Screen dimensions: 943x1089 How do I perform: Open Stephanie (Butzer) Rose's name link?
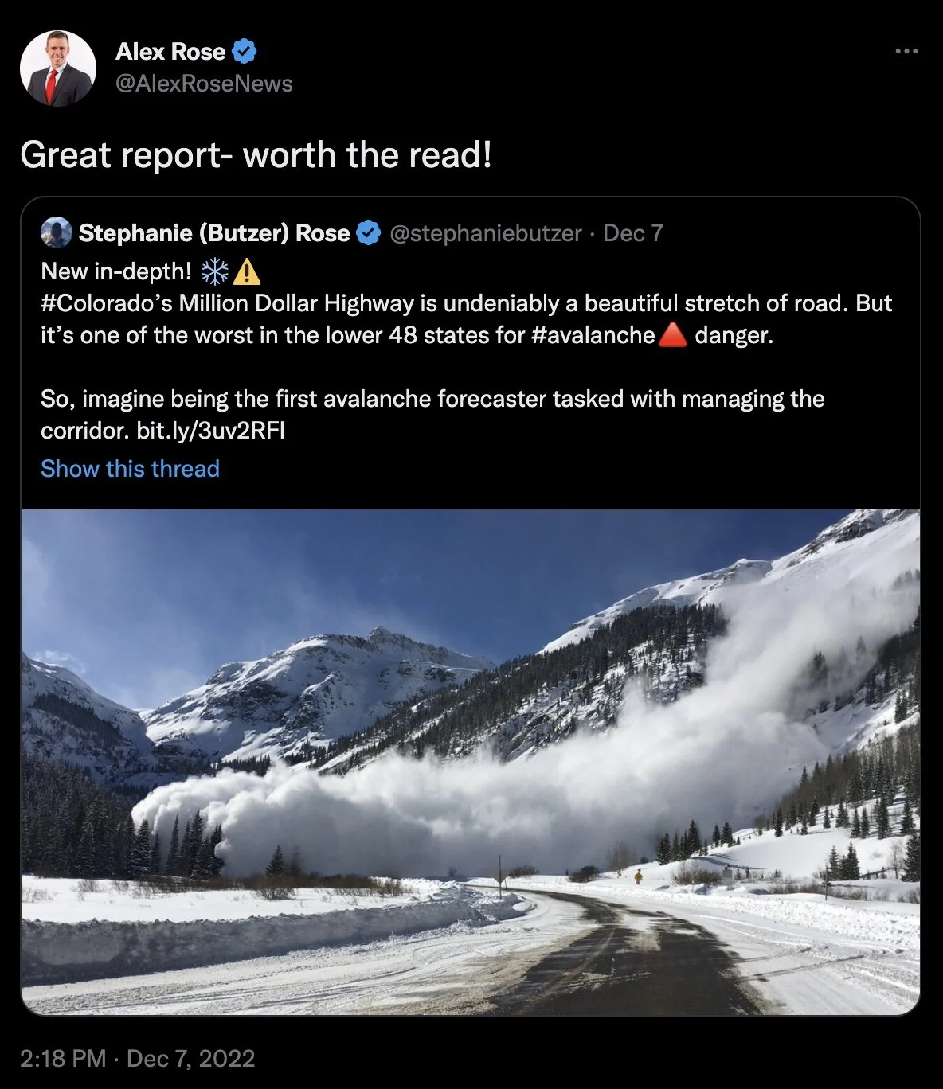tap(214, 232)
